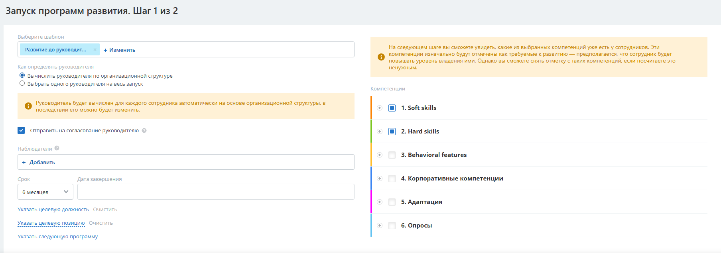
Task: Click the Компетенции section heading
Action: tap(388, 88)
